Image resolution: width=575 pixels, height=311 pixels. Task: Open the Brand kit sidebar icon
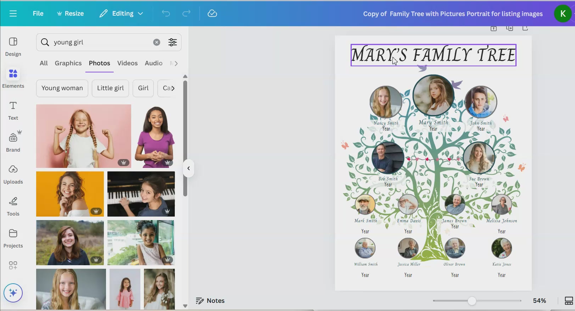tap(13, 142)
